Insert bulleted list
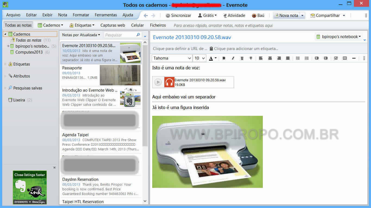Screen dimensions: 371x208 298,58
